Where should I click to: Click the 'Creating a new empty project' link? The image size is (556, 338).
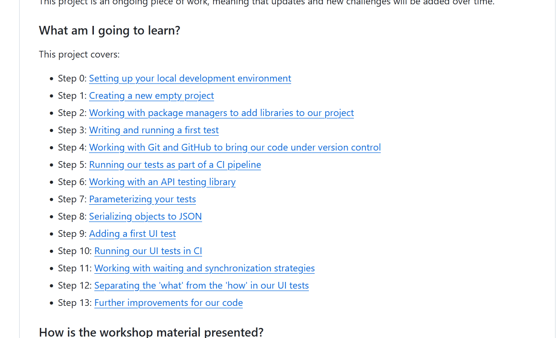151,95
